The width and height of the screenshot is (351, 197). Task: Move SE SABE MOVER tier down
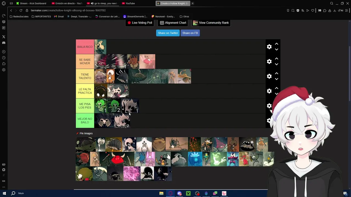[x=276, y=64]
